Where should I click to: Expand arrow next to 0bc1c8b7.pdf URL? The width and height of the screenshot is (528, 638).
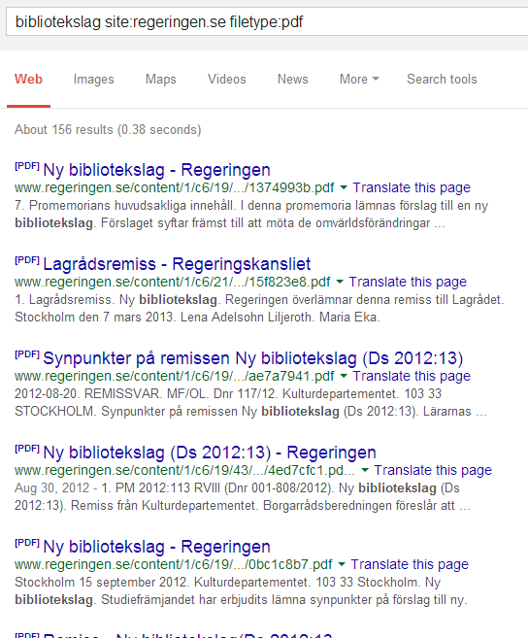(342, 565)
